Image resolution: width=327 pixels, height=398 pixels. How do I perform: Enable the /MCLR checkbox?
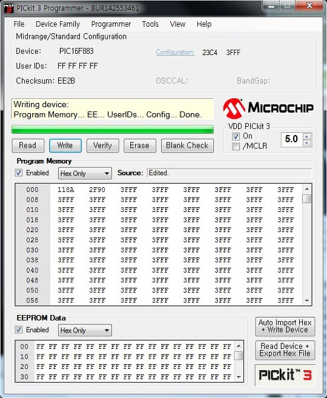pos(236,147)
